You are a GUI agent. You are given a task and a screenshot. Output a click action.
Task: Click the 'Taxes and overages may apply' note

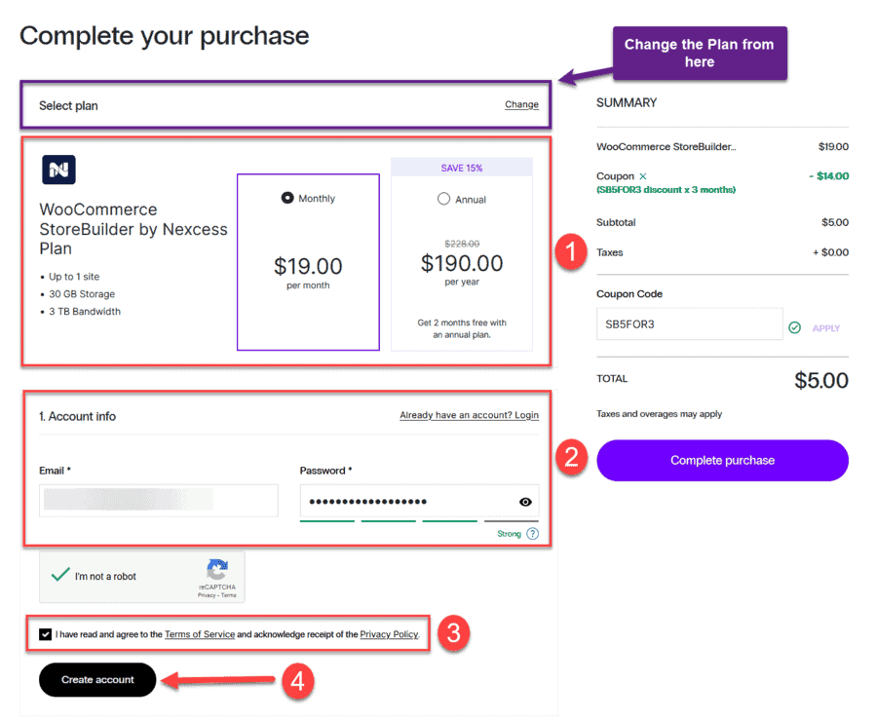click(659, 414)
